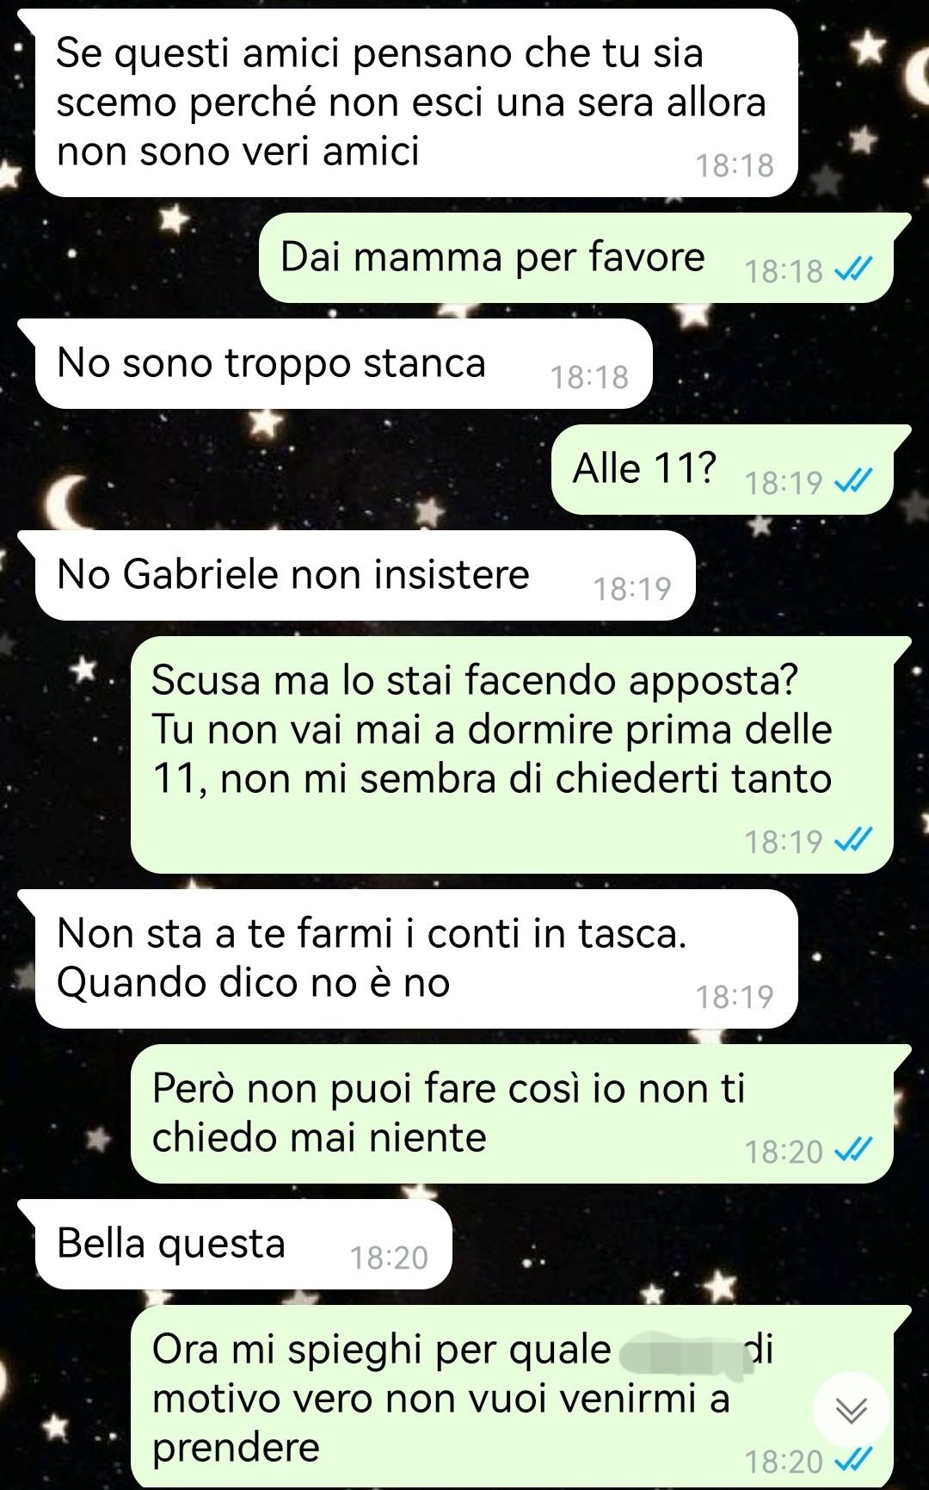Screen dimensions: 929x1490
Task: Tap read ticks on 'Dai mamma per favore'
Action: coord(854,270)
